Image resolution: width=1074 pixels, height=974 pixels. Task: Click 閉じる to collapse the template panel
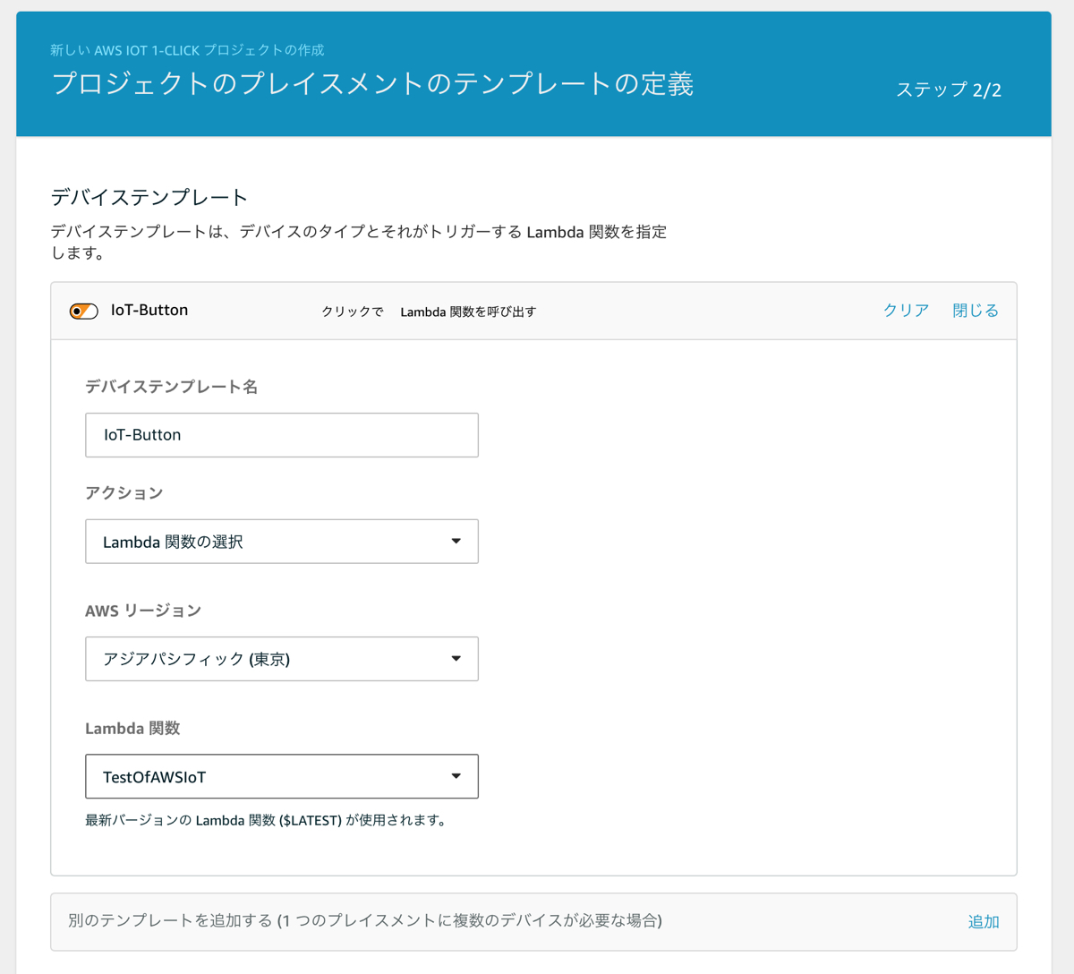(x=975, y=310)
